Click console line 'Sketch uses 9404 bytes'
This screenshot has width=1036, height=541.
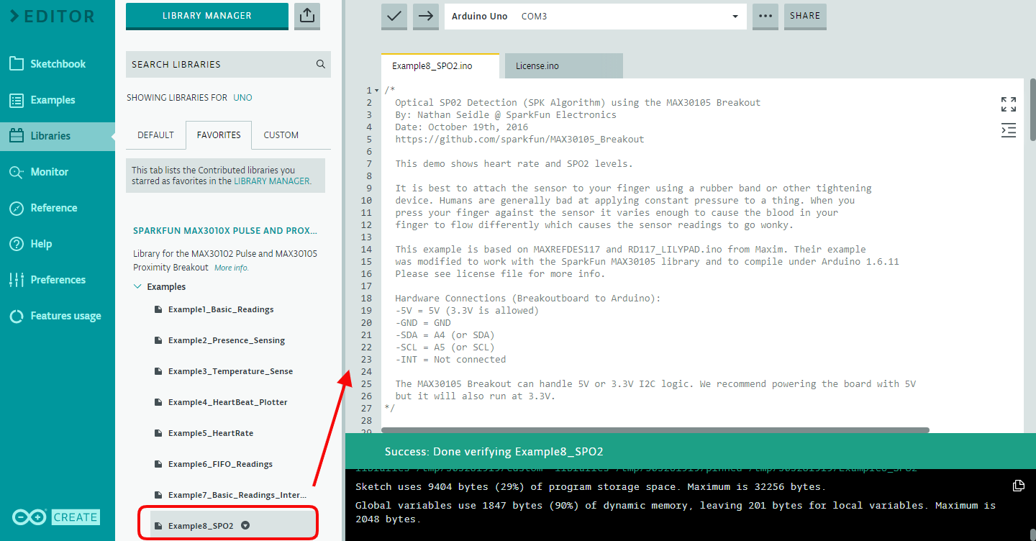click(x=591, y=487)
